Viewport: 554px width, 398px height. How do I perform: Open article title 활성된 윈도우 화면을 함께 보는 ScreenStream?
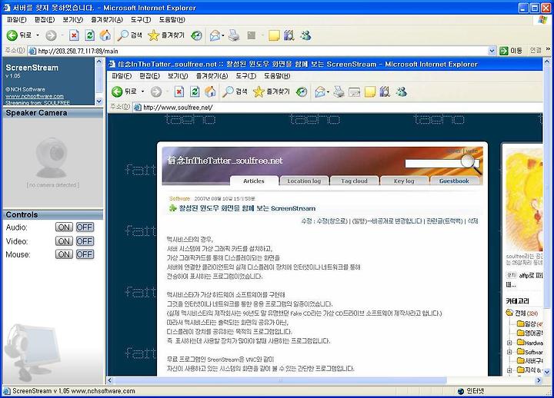click(x=247, y=208)
